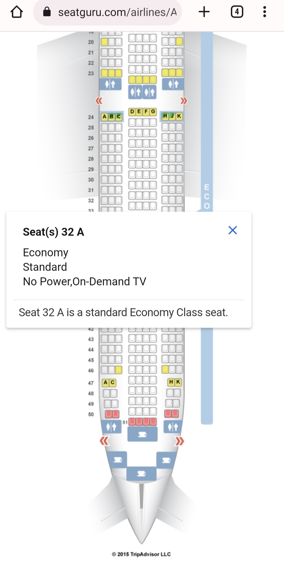Tap the browser home icon
Screen dimensions: 284x564
pos(17,12)
